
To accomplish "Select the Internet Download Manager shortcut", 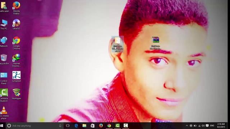I will 16,61.
